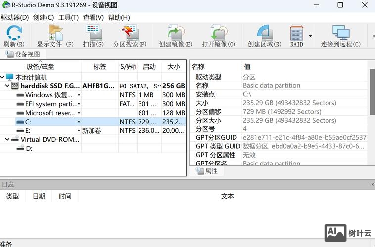Open dropdown for EFI system partition

point(79,104)
